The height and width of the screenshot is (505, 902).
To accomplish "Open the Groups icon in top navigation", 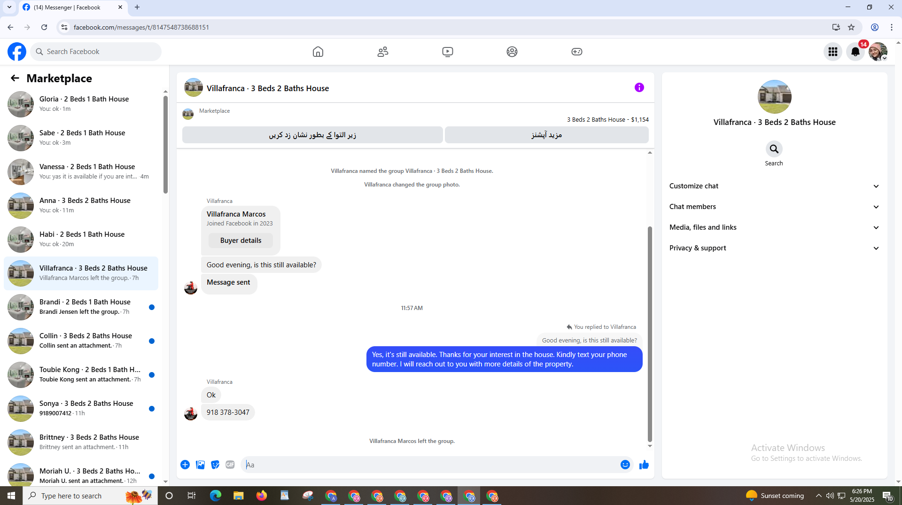I will click(x=512, y=52).
